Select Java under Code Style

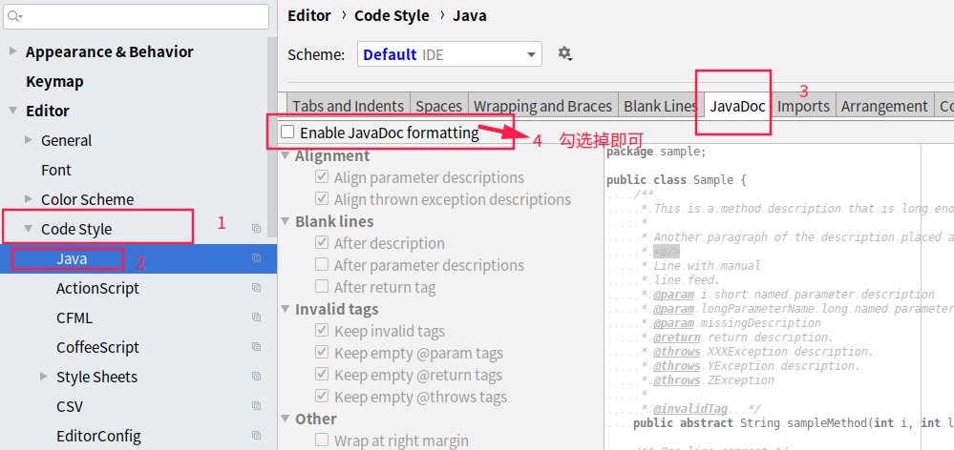tap(72, 258)
